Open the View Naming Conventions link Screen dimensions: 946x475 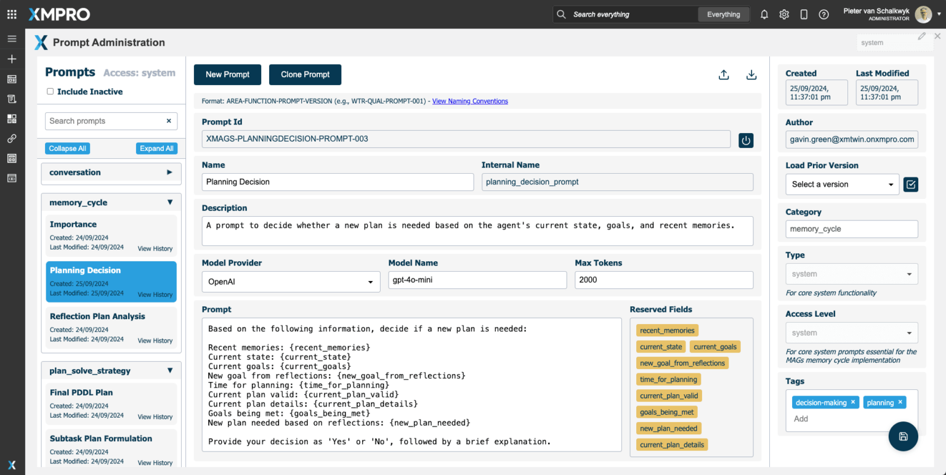(x=470, y=101)
